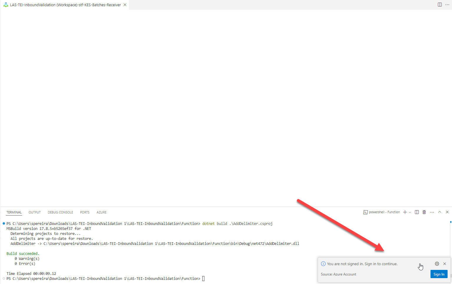Show the PORTS panel tab
Screen dimensions: 452x284
[x=85, y=212]
